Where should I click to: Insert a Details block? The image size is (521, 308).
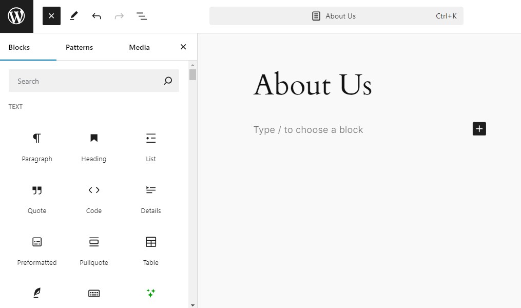tap(151, 199)
